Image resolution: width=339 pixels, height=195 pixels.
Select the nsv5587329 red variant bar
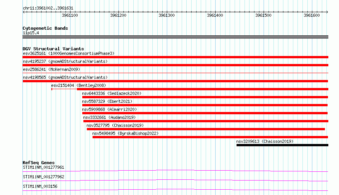point(205,105)
